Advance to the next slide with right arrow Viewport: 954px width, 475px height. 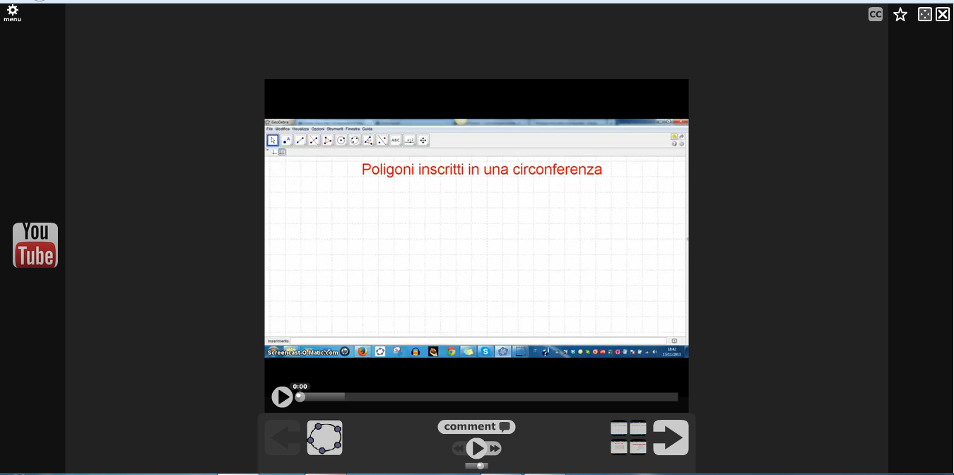click(671, 438)
